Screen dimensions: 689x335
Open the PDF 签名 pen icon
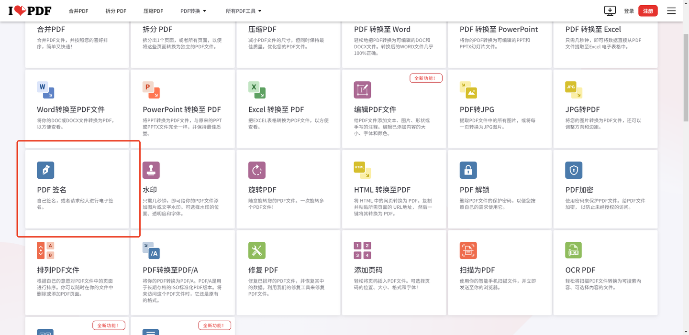click(45, 170)
